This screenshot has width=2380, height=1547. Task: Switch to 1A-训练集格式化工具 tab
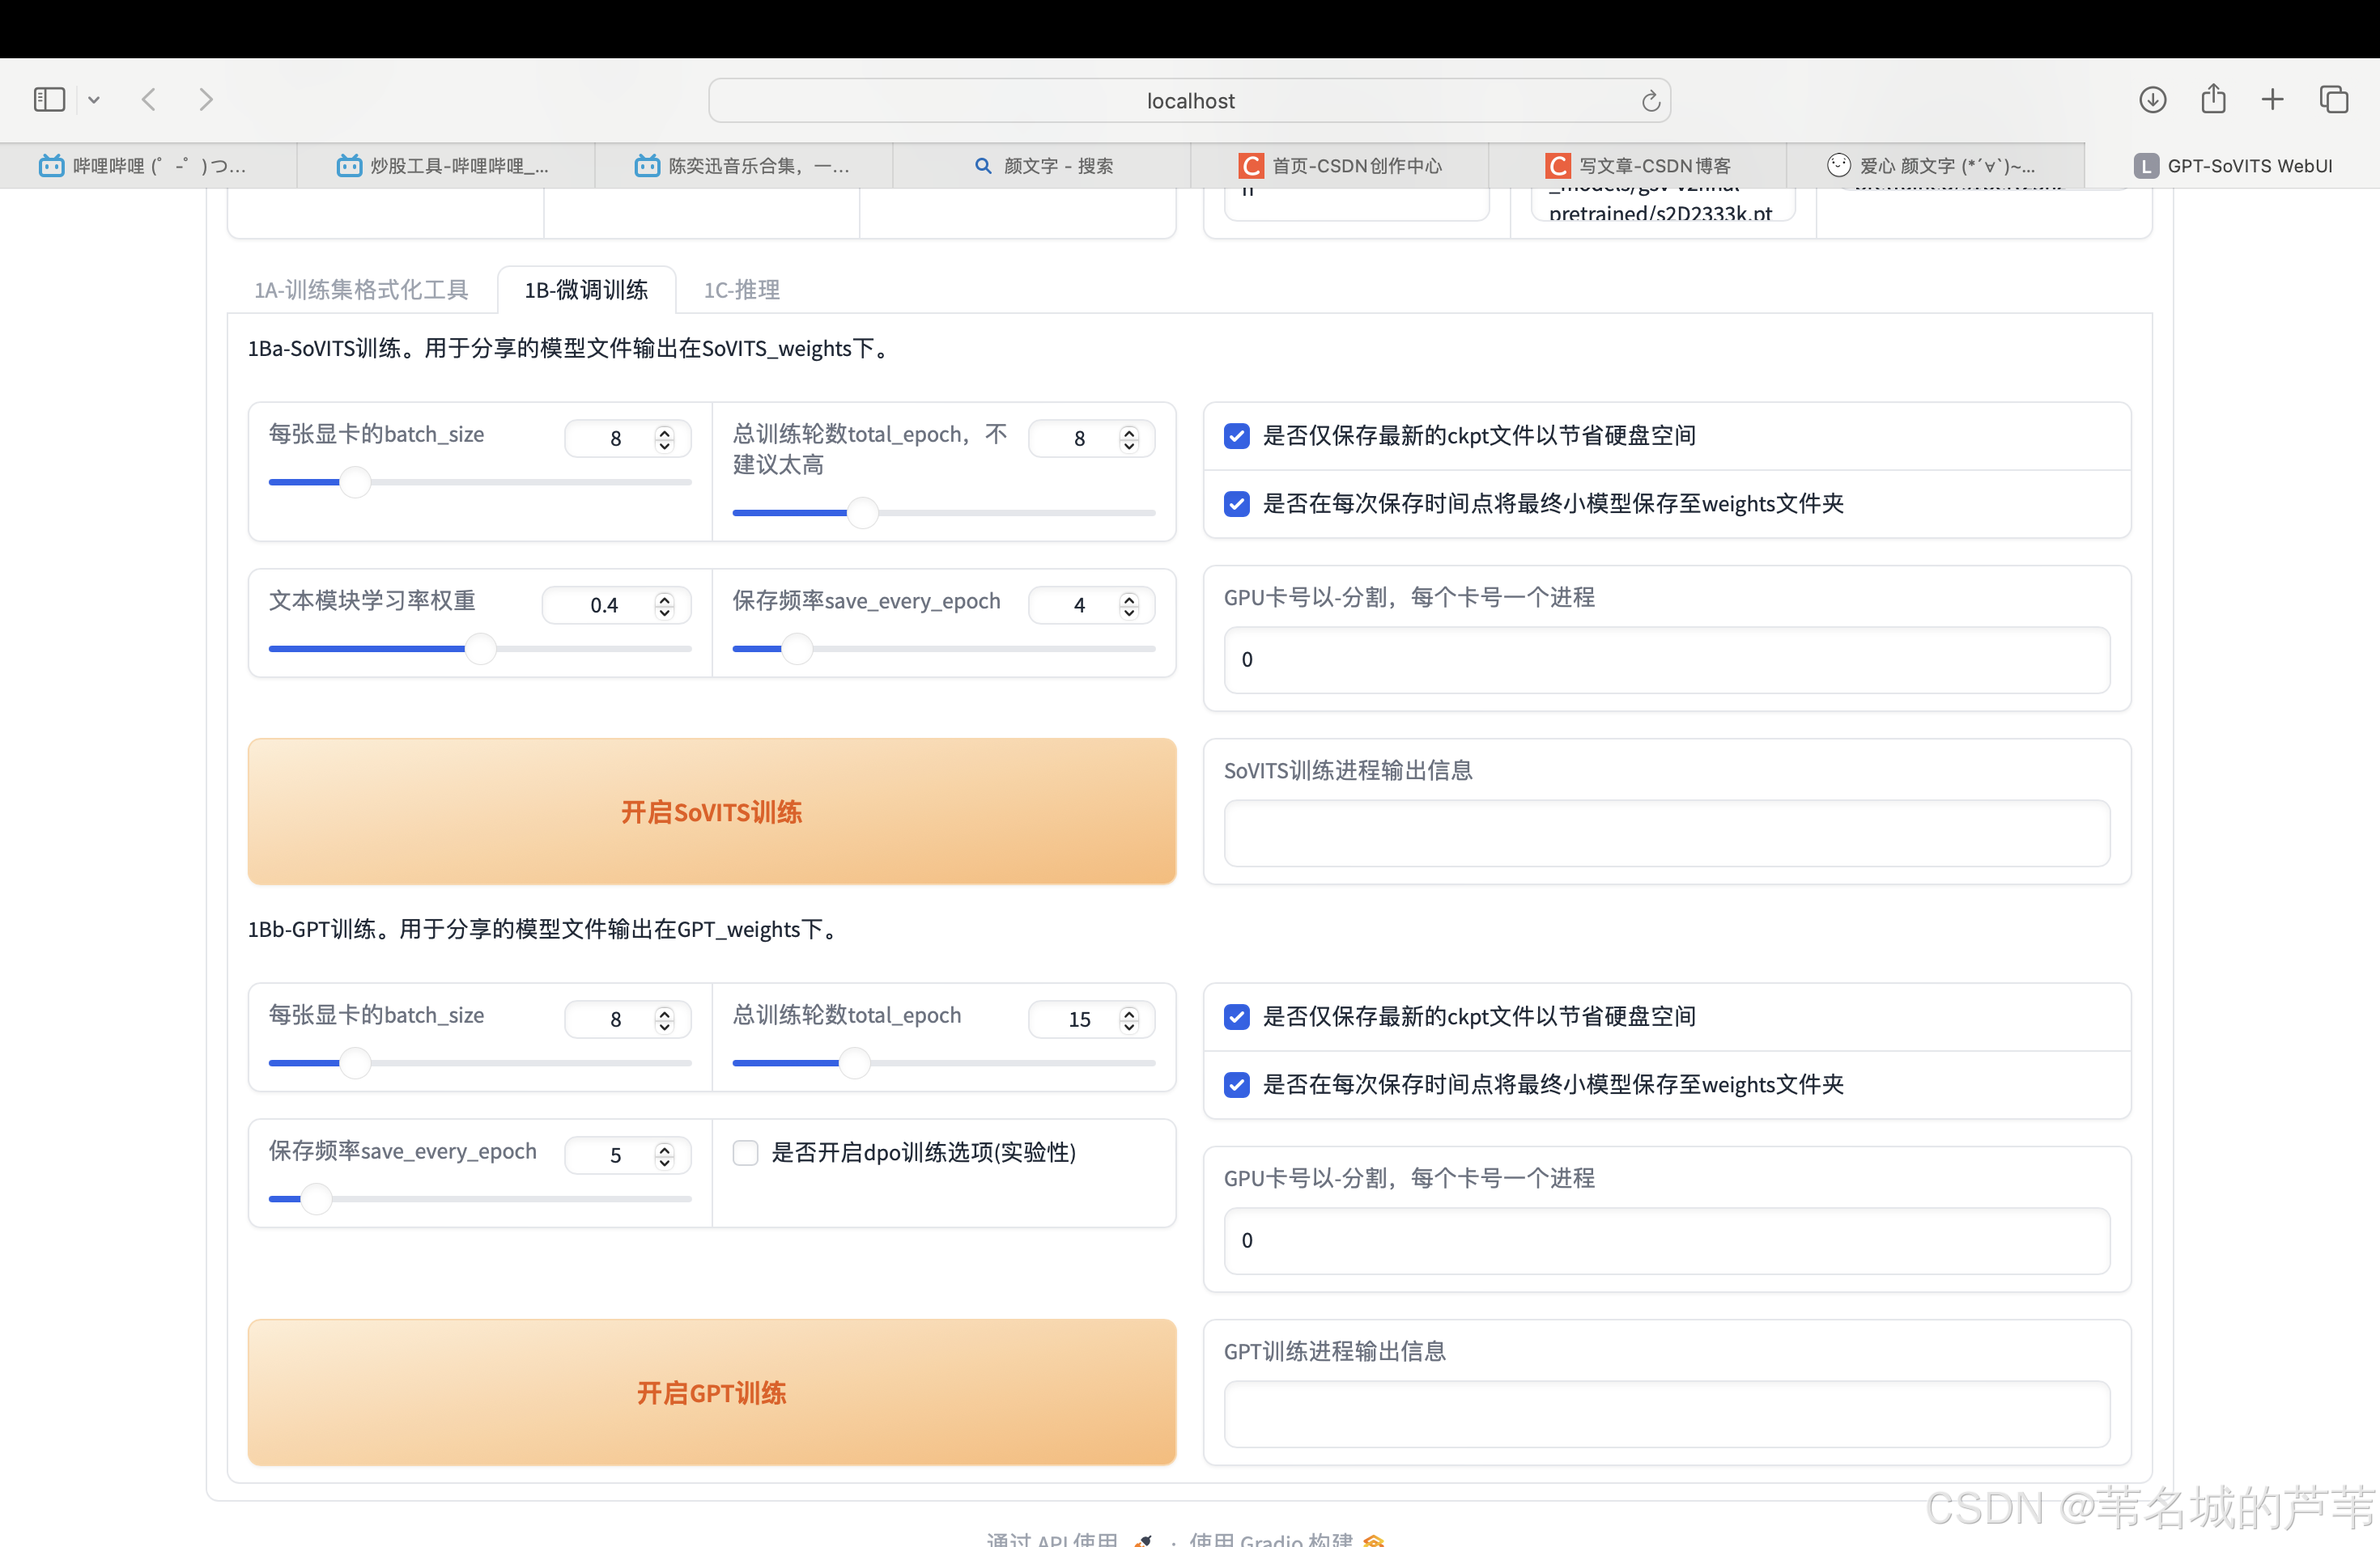(361, 290)
